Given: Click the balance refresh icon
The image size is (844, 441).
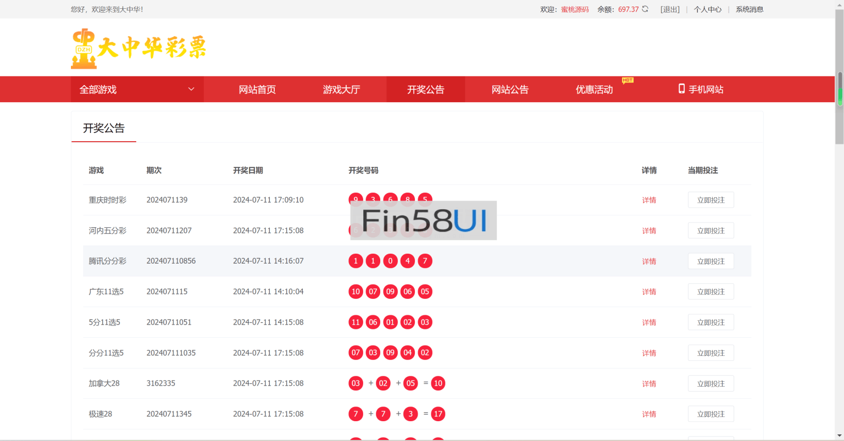Looking at the screenshot, I should tap(645, 9).
